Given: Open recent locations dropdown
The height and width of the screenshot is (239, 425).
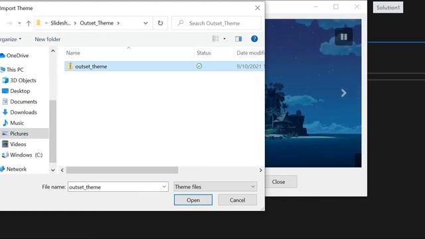Looking at the screenshot, I should (19, 23).
